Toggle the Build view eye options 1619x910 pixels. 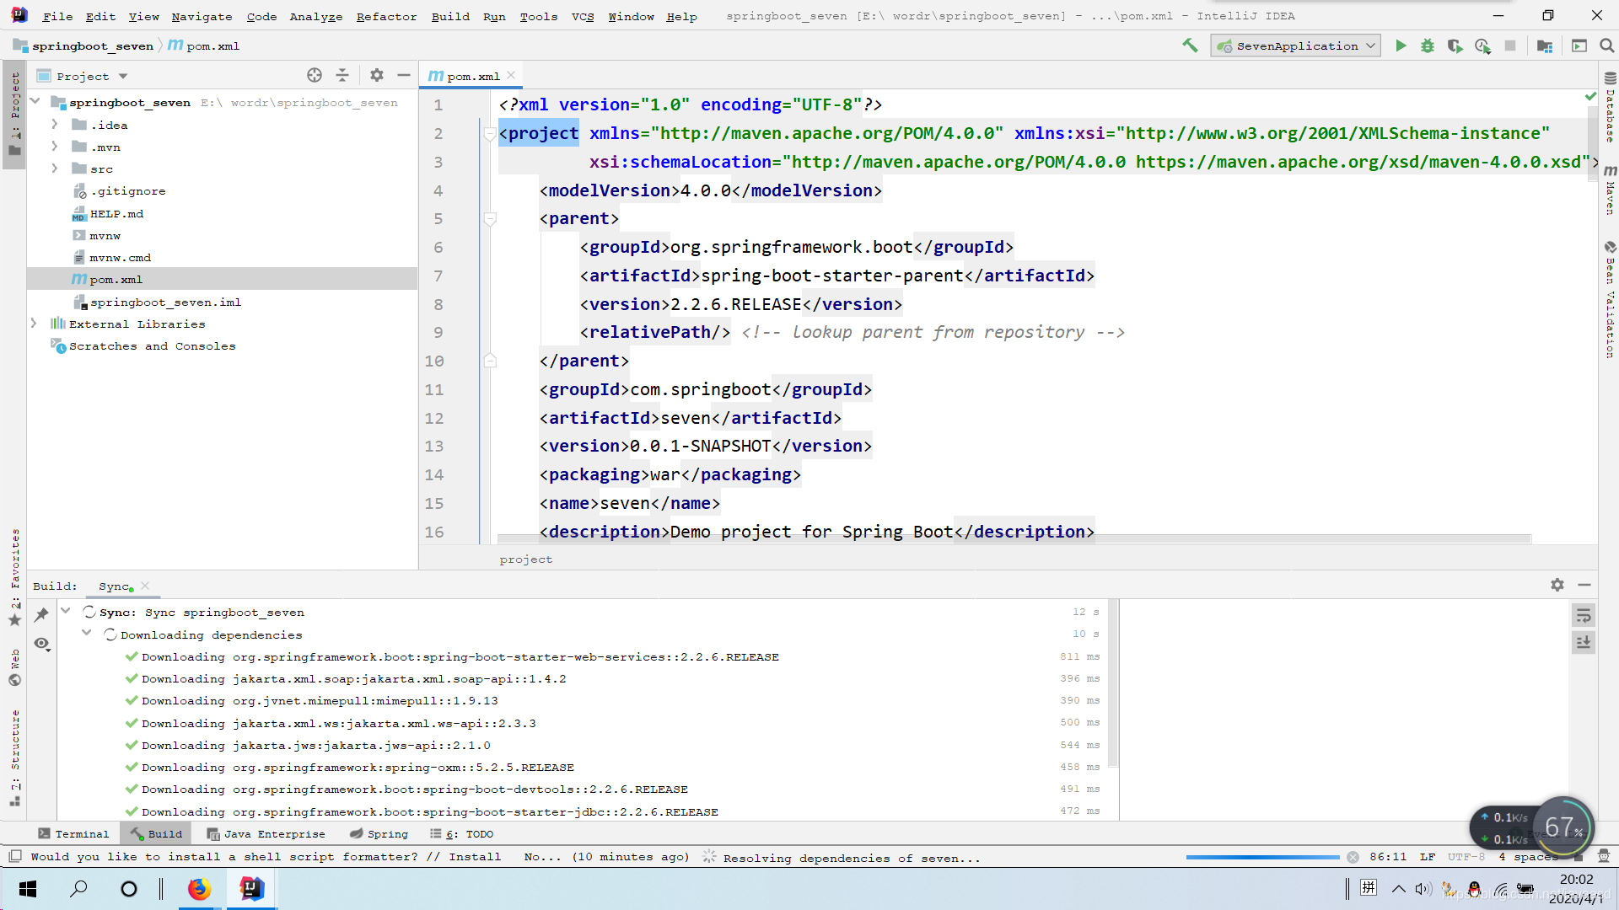tap(41, 644)
